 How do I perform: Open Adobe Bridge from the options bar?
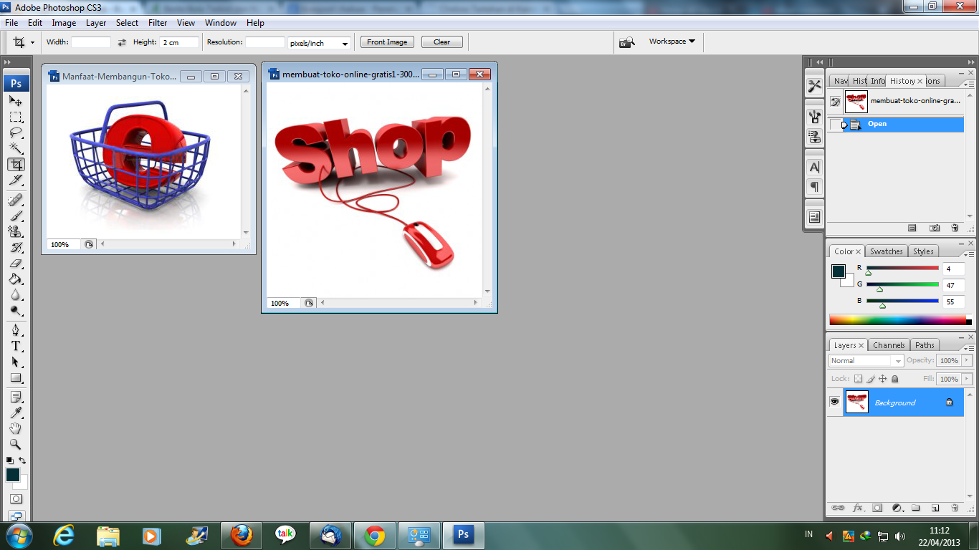click(627, 42)
